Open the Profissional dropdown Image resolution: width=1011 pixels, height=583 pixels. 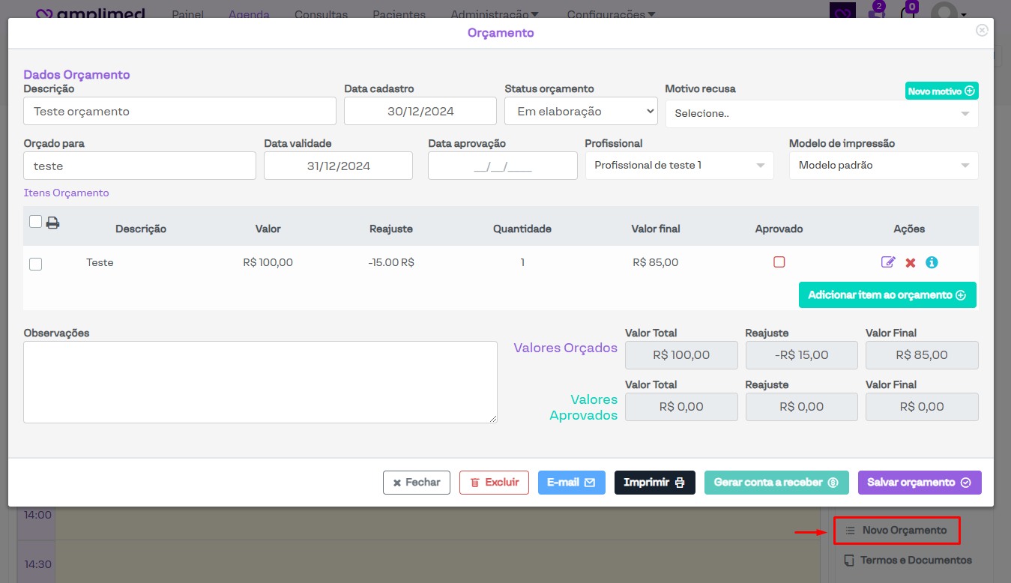tap(678, 166)
